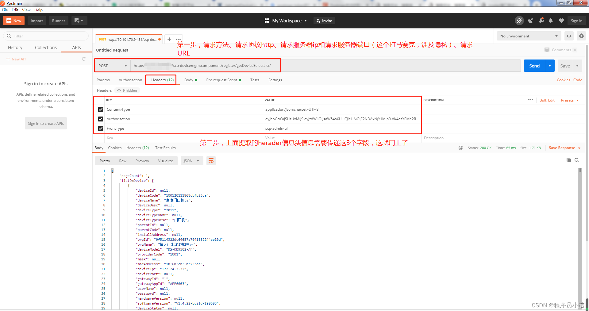Click the sync status icon

[519, 21]
